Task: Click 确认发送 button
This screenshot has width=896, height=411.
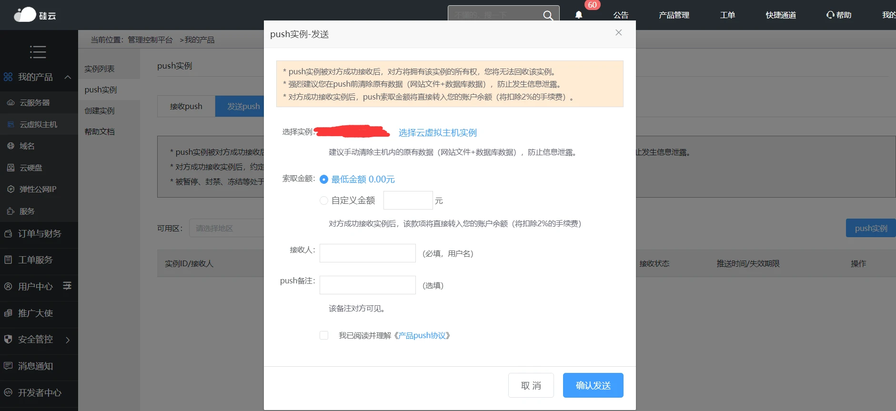Action: [x=593, y=385]
